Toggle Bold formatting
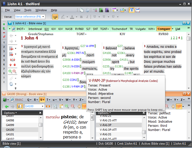 [81, 17]
